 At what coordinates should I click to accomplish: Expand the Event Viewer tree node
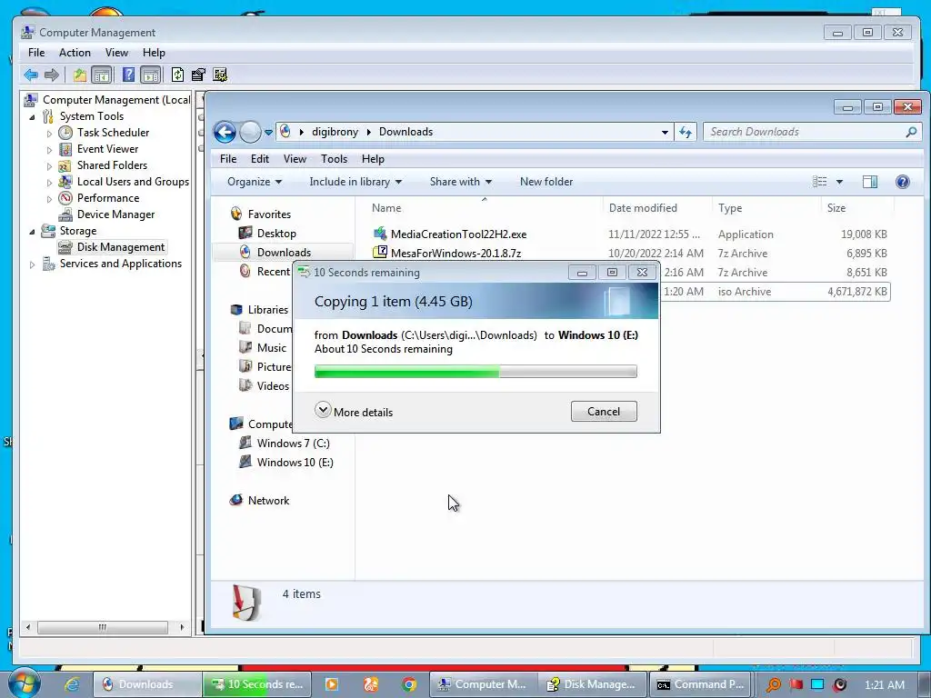(49, 150)
